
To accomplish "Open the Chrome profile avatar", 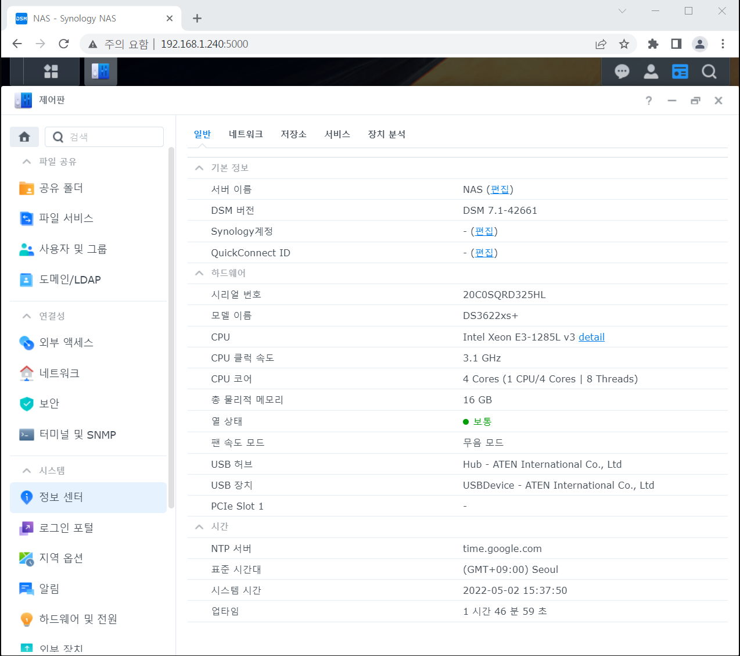I will tap(700, 44).
